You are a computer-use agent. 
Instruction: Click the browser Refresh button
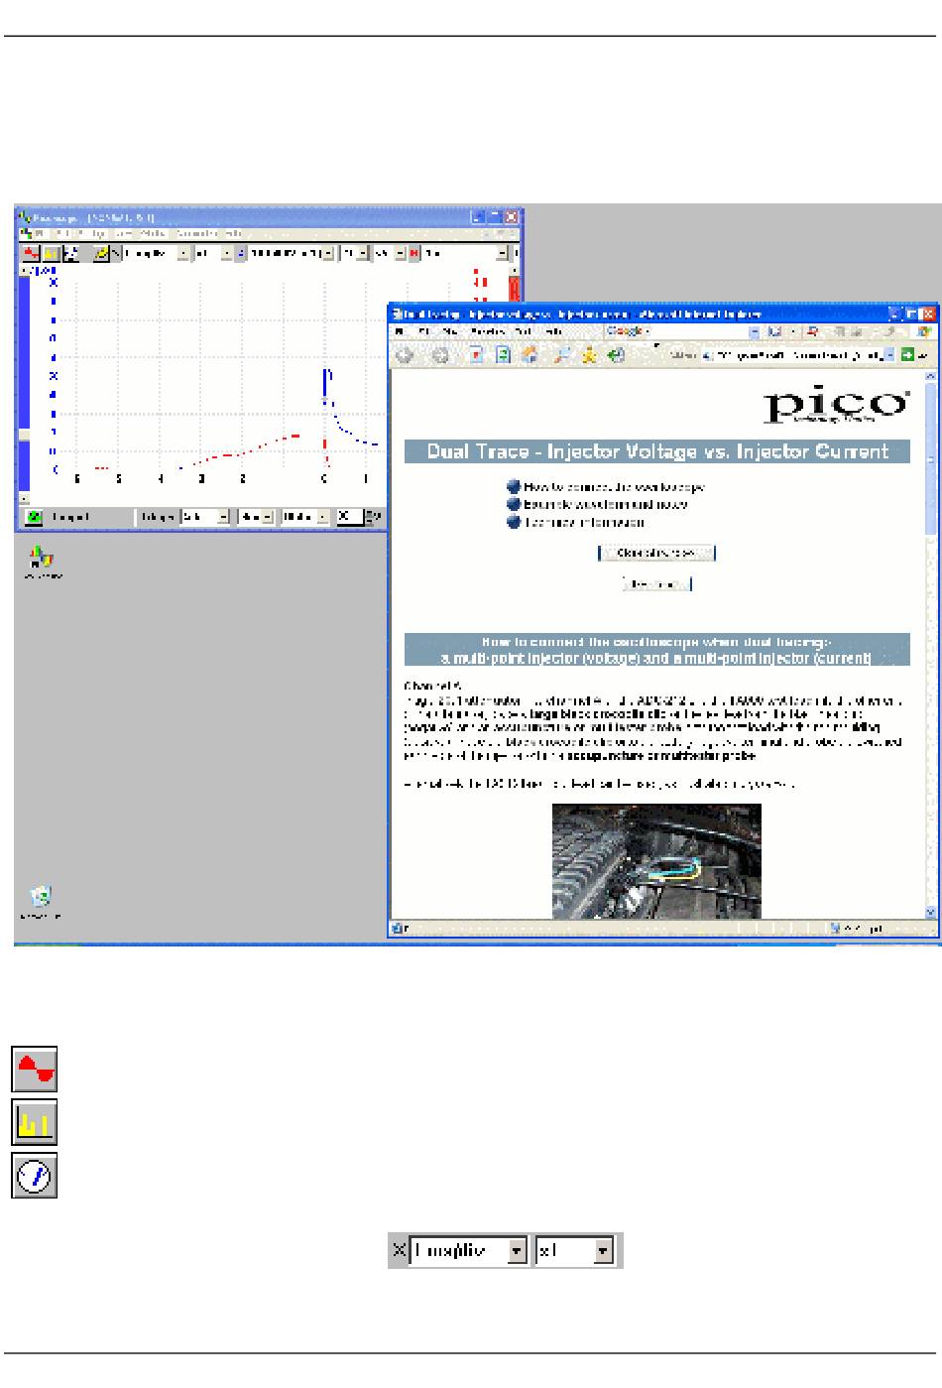(x=503, y=355)
